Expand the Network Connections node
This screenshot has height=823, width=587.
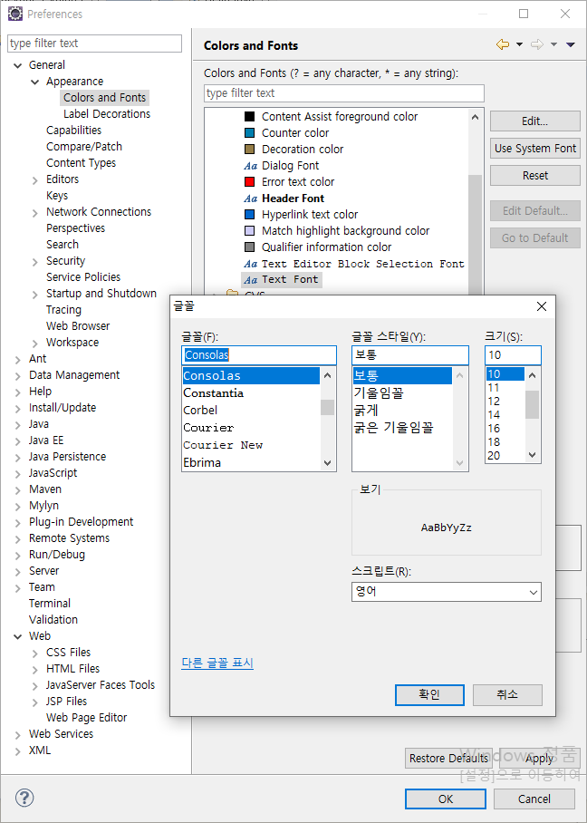click(35, 213)
